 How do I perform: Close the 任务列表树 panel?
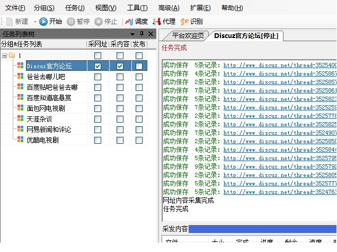coord(151,34)
